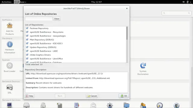Click the volume icon in top bar

point(184,2)
